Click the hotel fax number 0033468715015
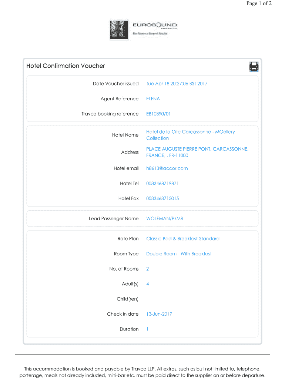The image size is (285, 379). (x=162, y=199)
